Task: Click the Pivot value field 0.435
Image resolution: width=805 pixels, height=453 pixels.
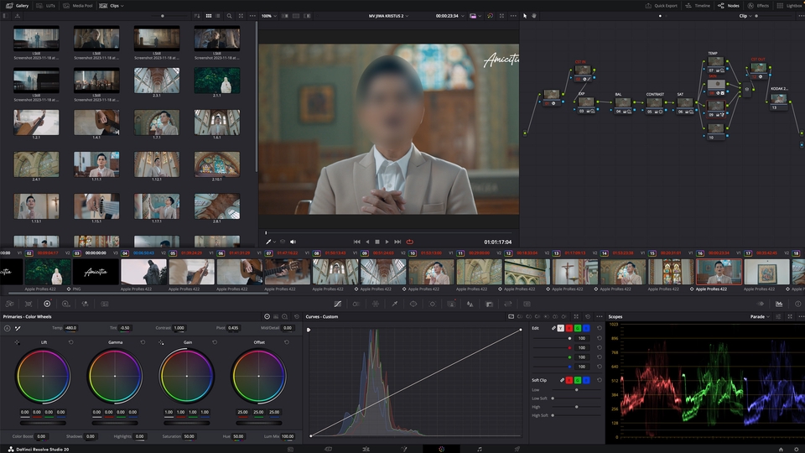Action: [x=233, y=328]
